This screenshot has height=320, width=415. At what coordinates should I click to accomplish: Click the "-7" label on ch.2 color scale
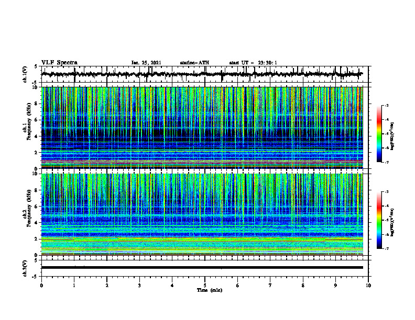click(386, 248)
